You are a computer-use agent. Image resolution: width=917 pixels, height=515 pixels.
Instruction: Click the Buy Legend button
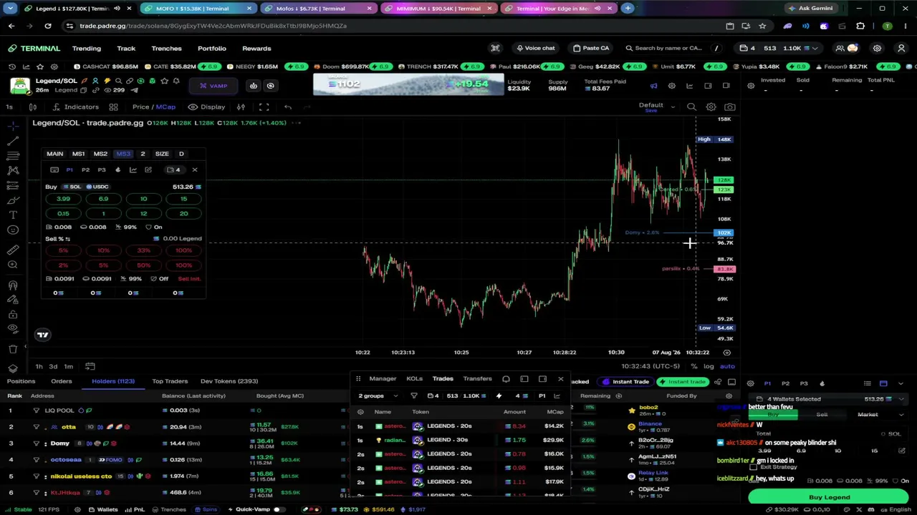click(x=829, y=497)
